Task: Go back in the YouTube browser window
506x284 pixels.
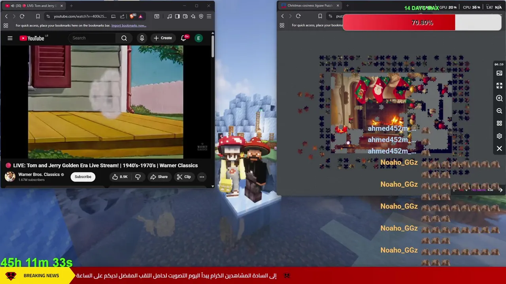Action: (x=6, y=16)
